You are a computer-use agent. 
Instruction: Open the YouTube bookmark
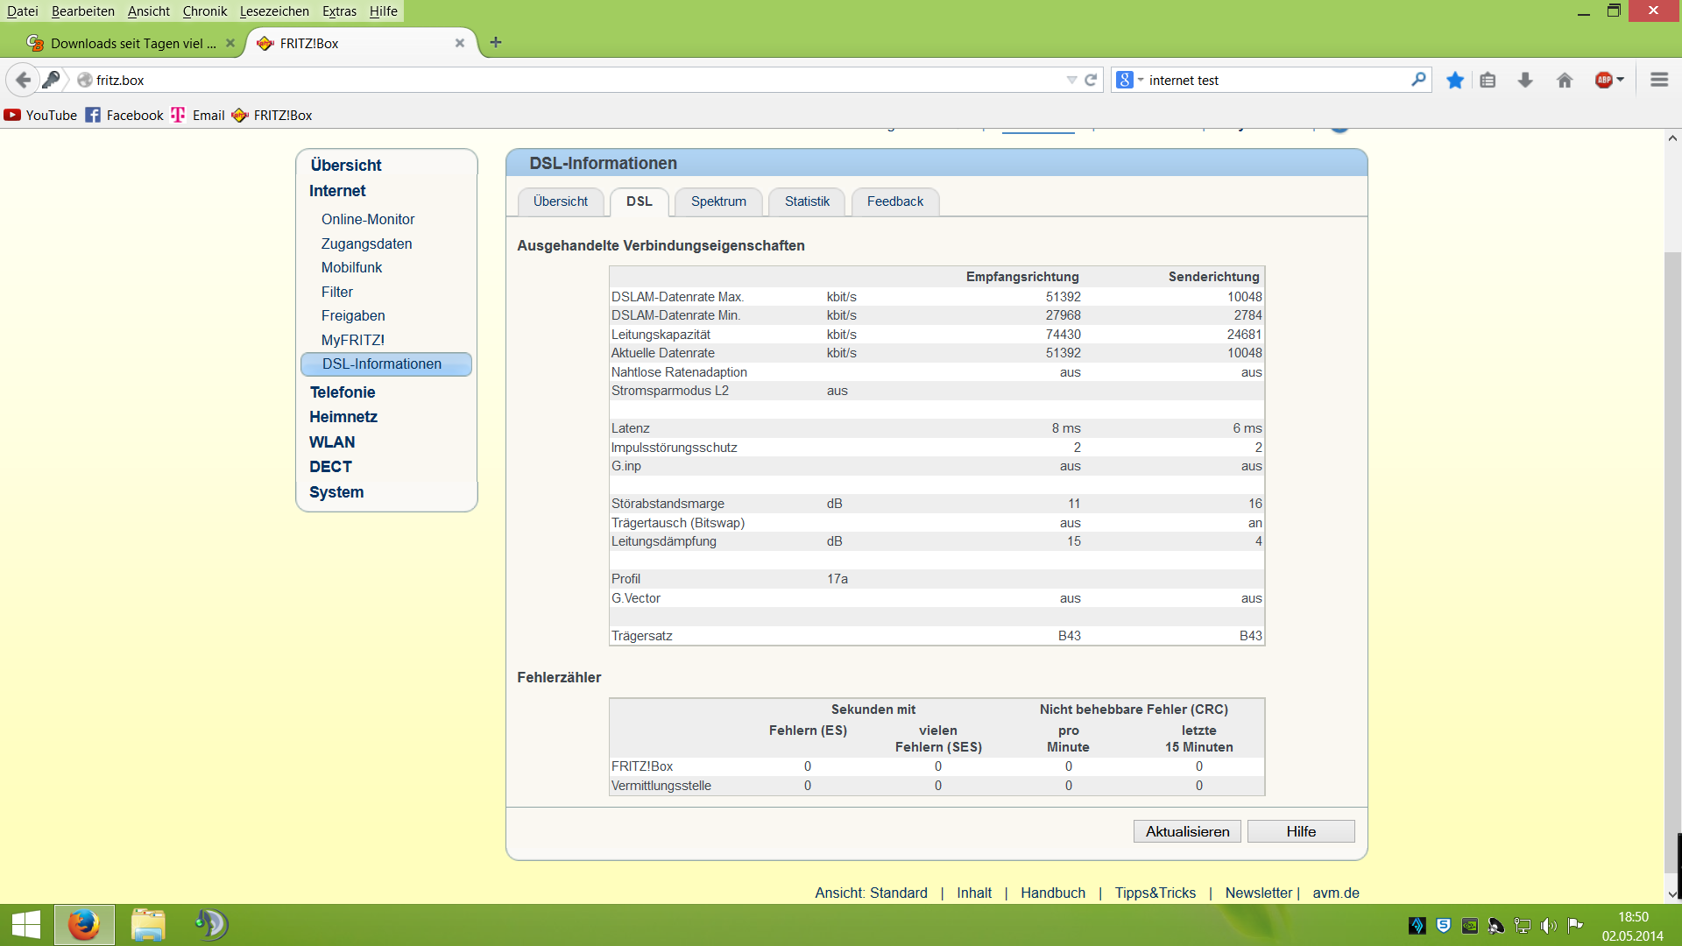40,115
